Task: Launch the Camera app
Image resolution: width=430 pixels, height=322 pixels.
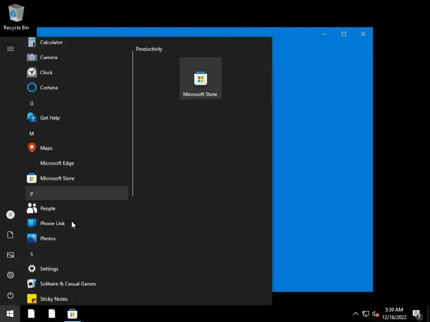Action: [77, 57]
